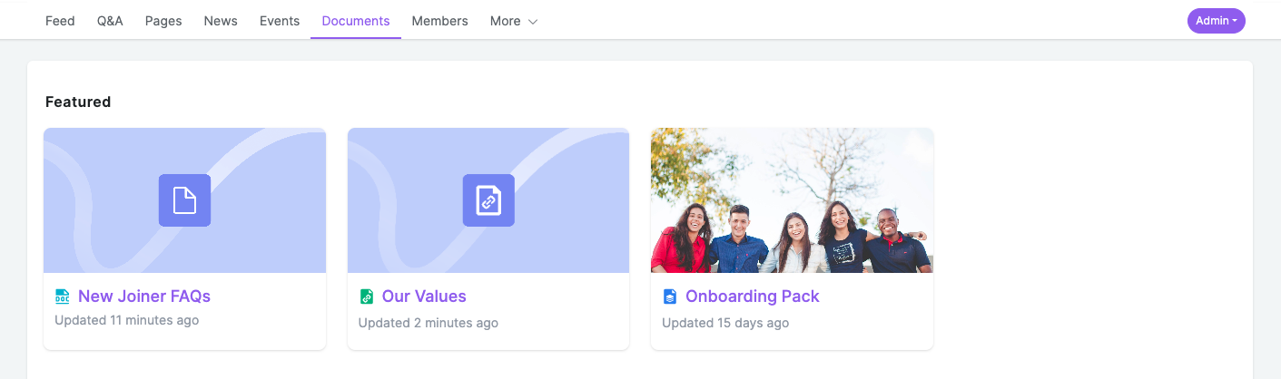Click the New Joiner FAQs card cover image
The height and width of the screenshot is (379, 1281).
184,200
